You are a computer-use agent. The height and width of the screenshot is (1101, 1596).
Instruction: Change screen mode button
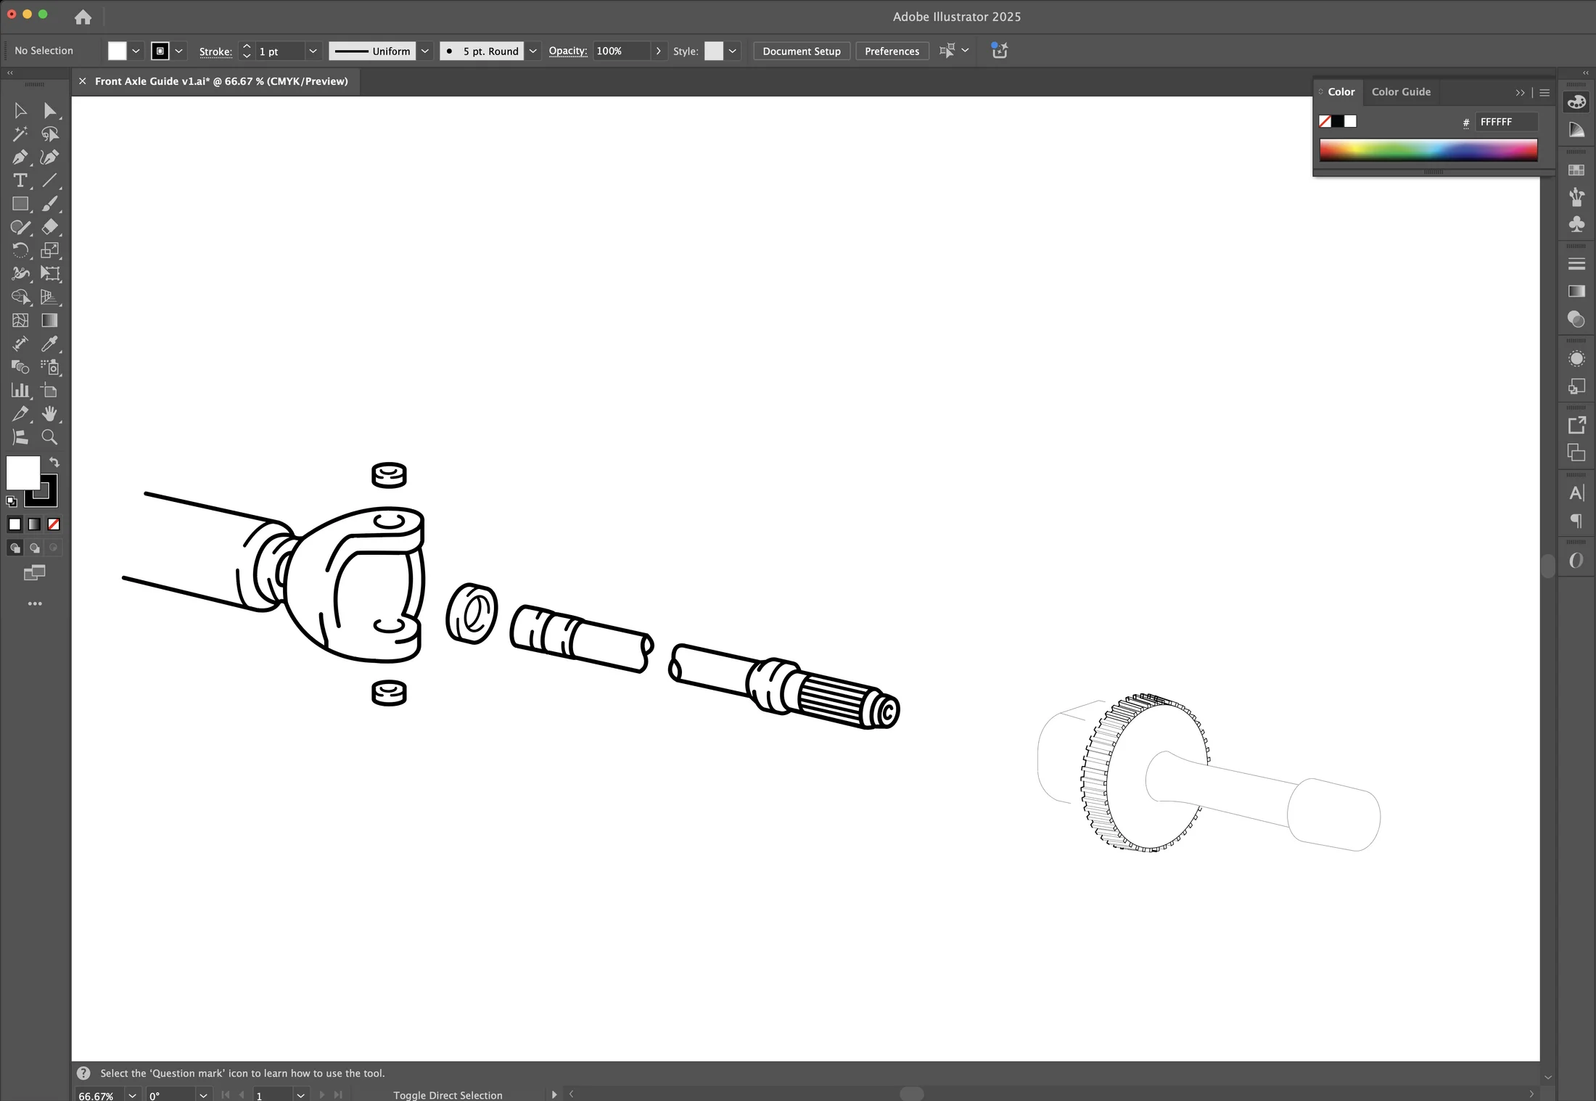[x=34, y=573]
